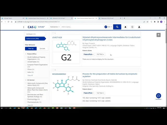The width and height of the screenshot is (167, 125).
Task: Open Full Text dropdown for US4571428
Action: [100, 54]
